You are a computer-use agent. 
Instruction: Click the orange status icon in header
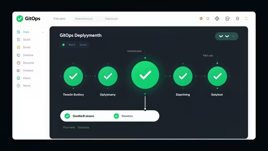201,19
